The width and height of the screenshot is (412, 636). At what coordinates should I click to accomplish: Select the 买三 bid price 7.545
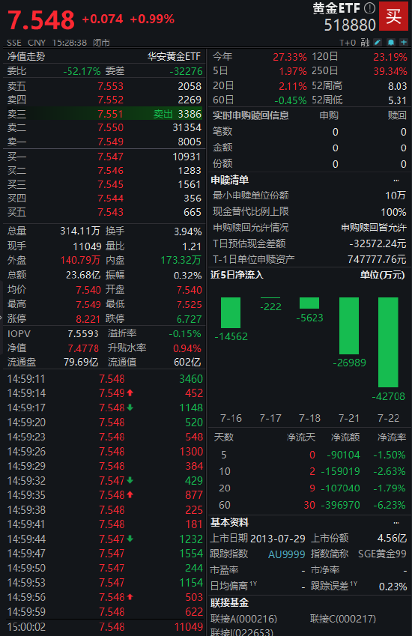pos(110,184)
